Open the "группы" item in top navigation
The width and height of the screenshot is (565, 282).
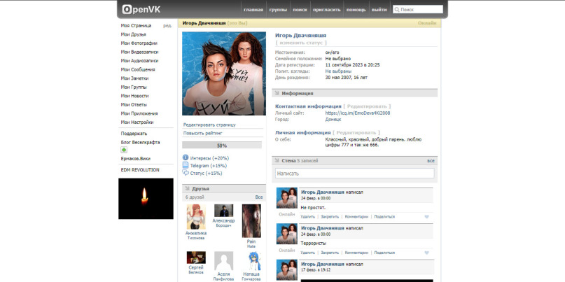tap(277, 10)
